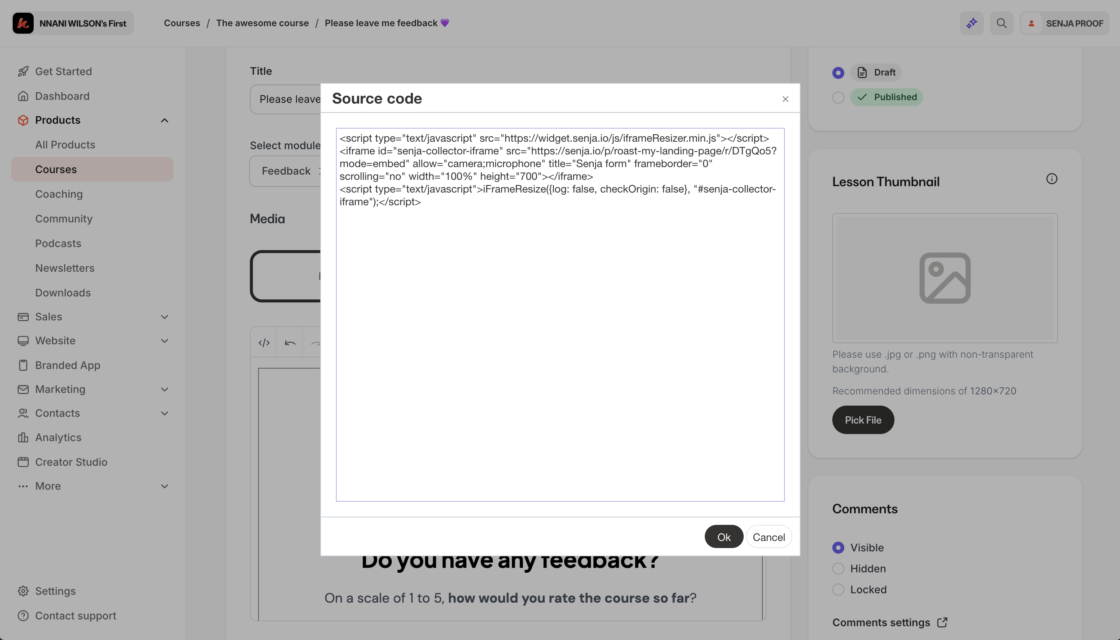The height and width of the screenshot is (640, 1120).
Task: Click the Branded App phone icon
Action: (x=23, y=365)
